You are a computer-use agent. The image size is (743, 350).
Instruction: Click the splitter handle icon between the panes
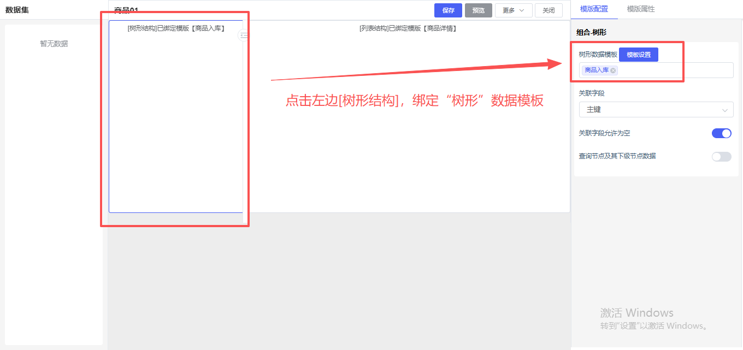tap(244, 35)
